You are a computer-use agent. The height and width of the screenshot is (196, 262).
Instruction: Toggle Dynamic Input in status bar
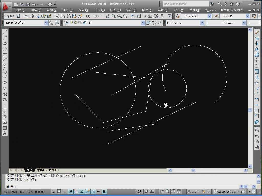point(93,191)
